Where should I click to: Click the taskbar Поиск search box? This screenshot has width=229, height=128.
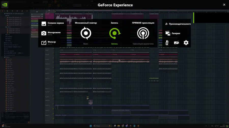102,126
